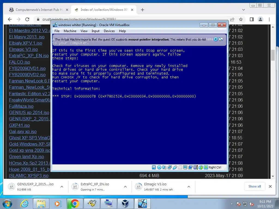The height and width of the screenshot is (209, 279).
Task: Open Chrome side panel
Action: 251,19
